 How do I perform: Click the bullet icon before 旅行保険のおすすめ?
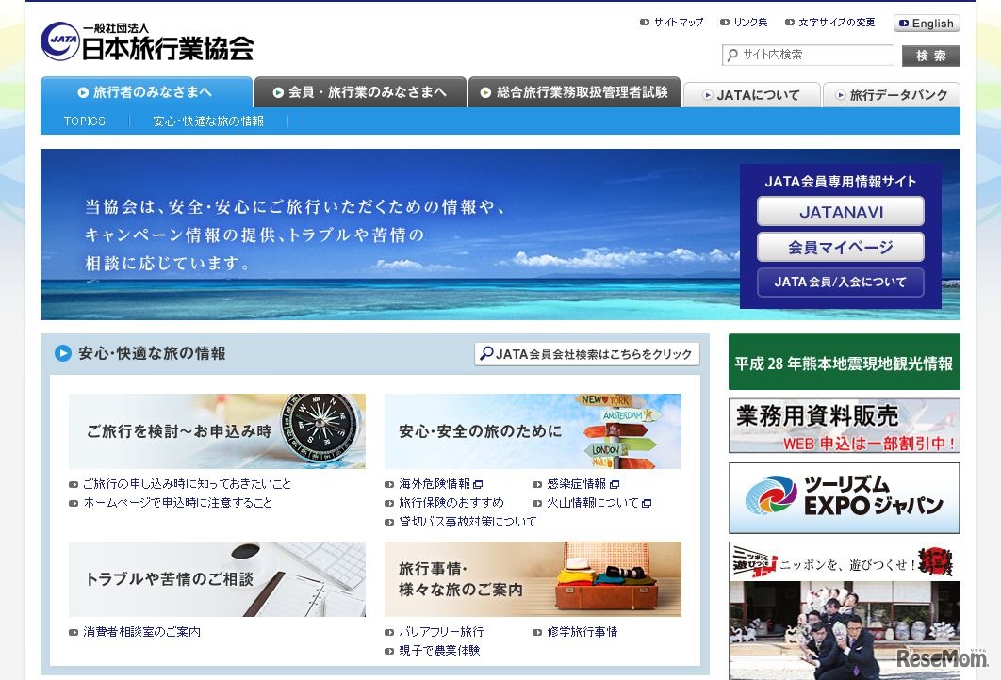click(389, 503)
